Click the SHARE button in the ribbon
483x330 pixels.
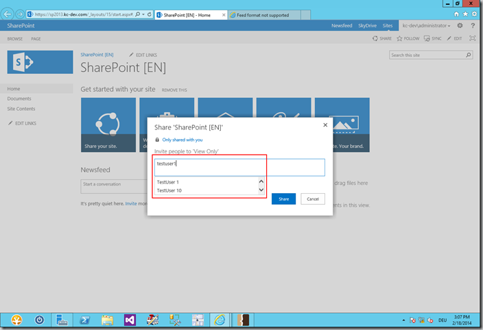click(x=382, y=38)
